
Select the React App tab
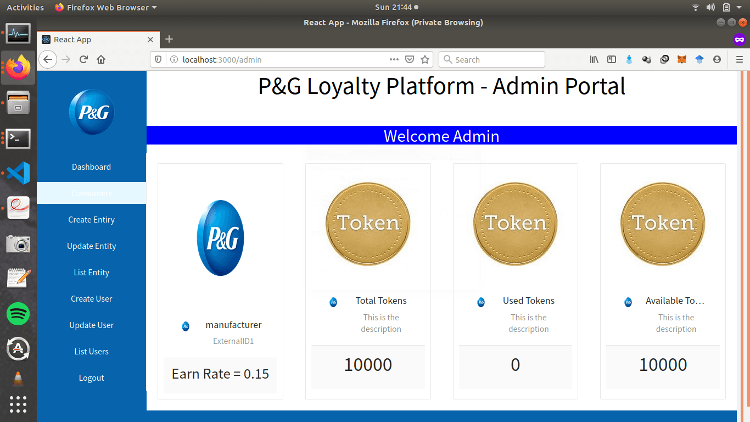(98, 40)
